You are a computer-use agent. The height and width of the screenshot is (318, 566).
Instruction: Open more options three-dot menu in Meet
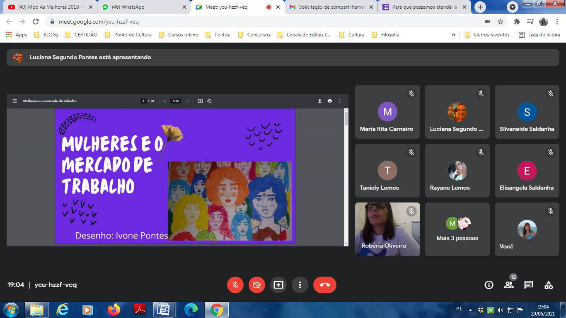point(300,285)
